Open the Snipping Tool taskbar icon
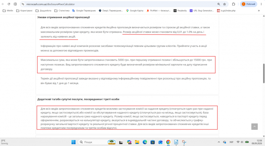265x146 pixels. click(x=184, y=142)
